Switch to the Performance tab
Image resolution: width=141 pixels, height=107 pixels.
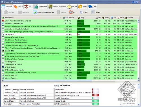tap(41, 6)
